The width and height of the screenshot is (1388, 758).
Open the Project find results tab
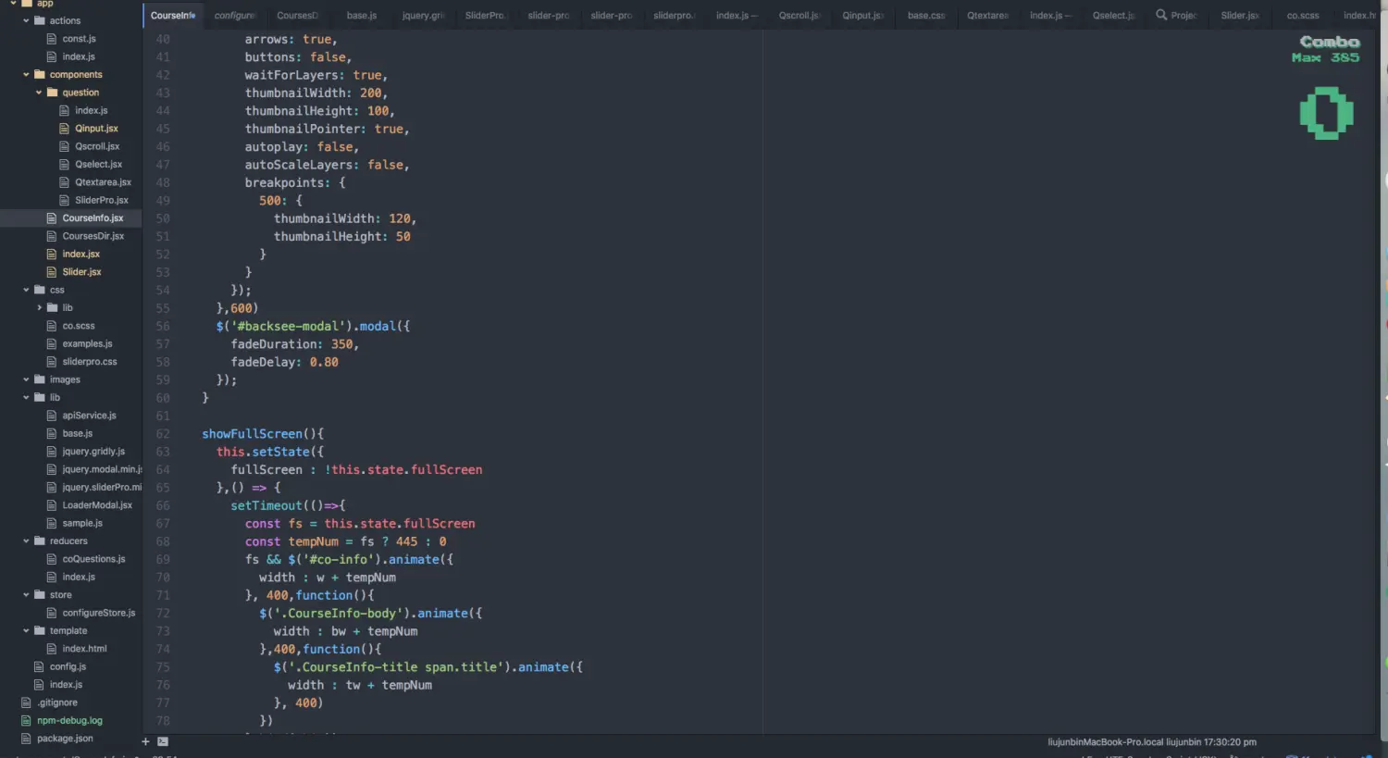point(1176,16)
